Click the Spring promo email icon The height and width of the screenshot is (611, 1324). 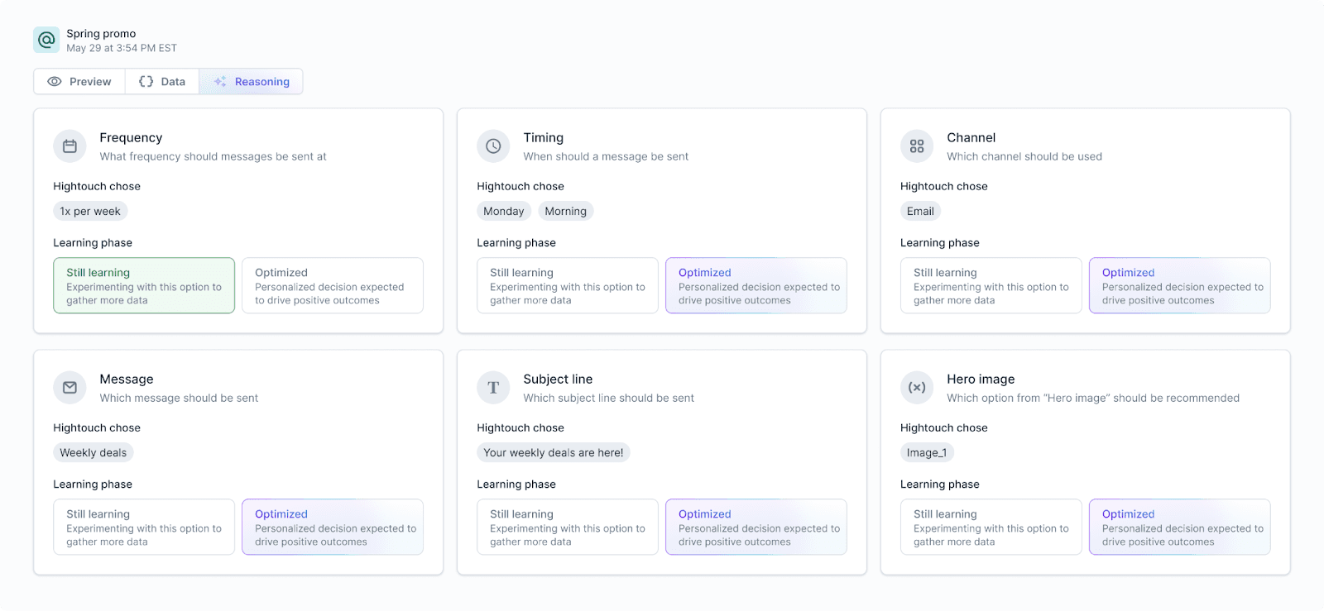tap(46, 40)
